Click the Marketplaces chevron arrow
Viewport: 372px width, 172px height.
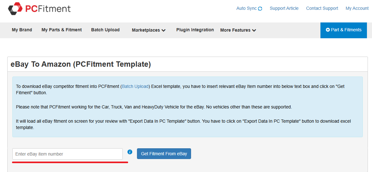pyautogui.click(x=164, y=30)
